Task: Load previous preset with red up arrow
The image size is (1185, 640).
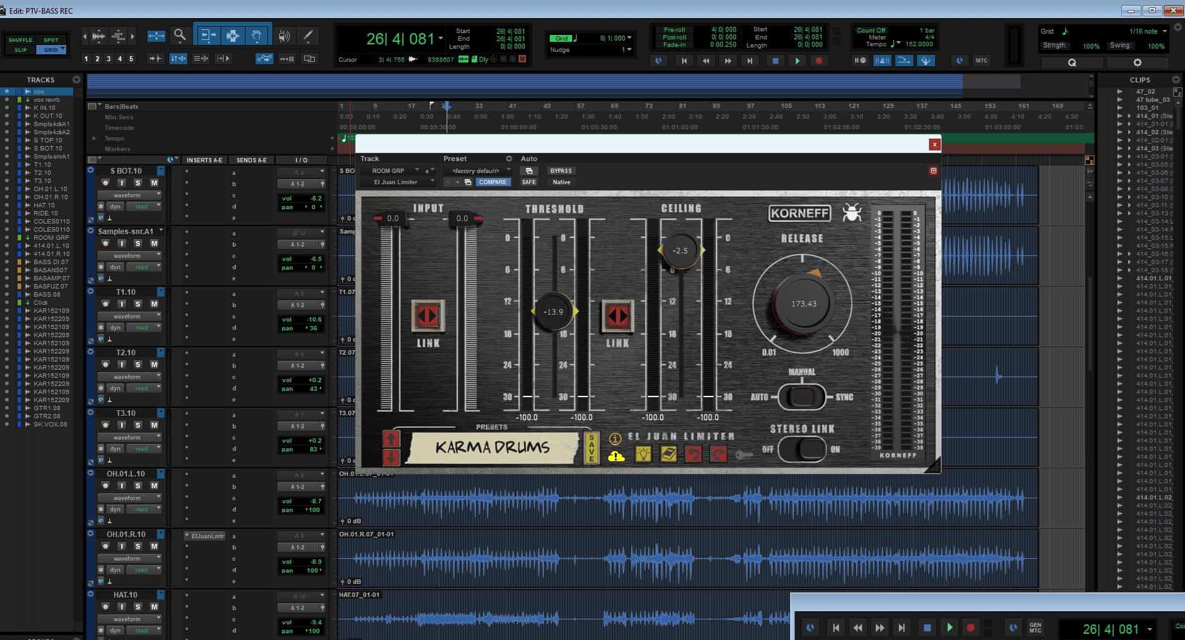Action: [391, 438]
